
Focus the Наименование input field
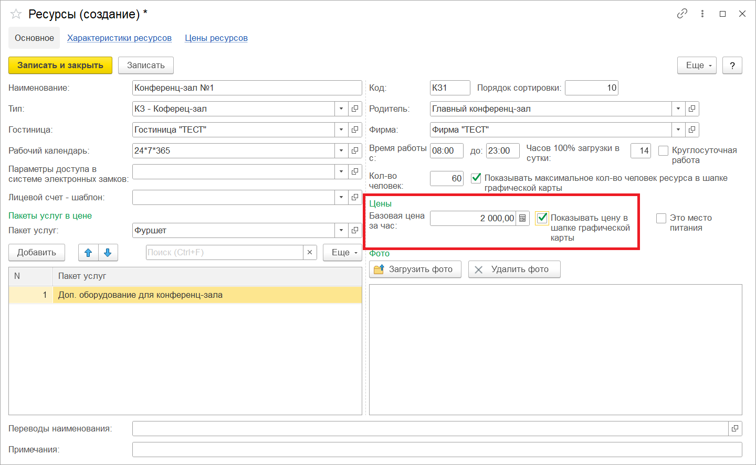[x=247, y=88]
